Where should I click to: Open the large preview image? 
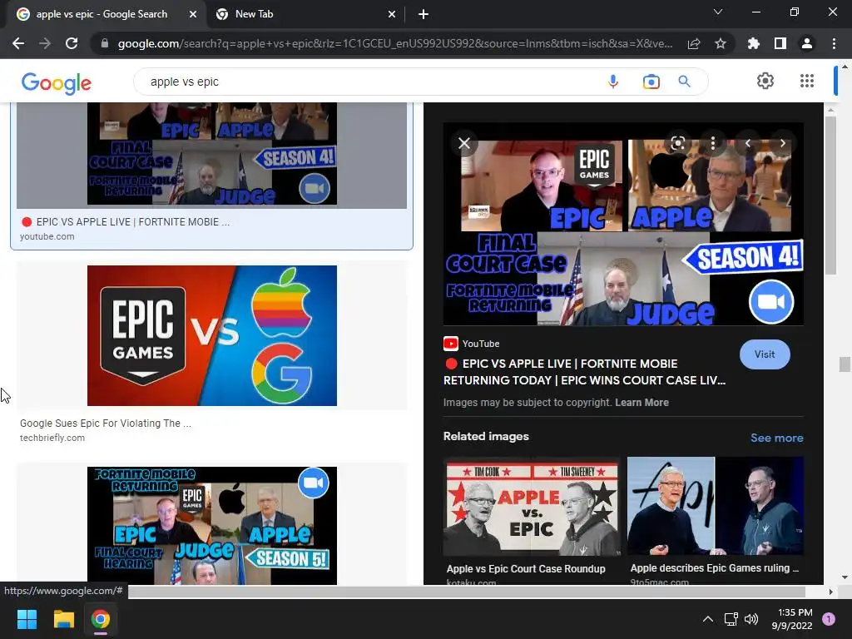[x=623, y=224]
